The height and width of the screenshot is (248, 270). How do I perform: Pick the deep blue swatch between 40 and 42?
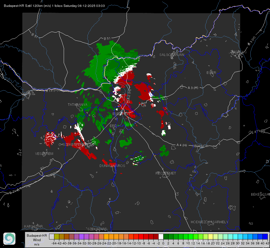[265, 237]
